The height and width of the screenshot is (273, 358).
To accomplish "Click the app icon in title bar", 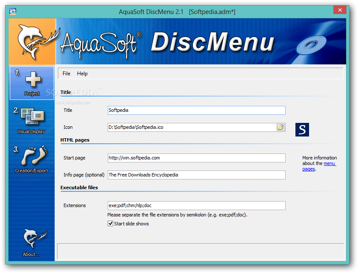I will click(x=13, y=11).
